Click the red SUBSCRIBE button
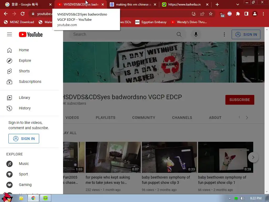The image size is (269, 202). tap(240, 100)
